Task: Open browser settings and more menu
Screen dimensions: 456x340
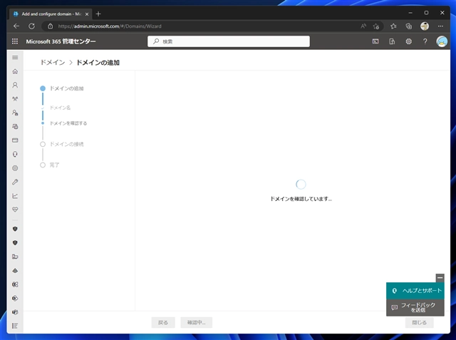Action: (x=440, y=26)
